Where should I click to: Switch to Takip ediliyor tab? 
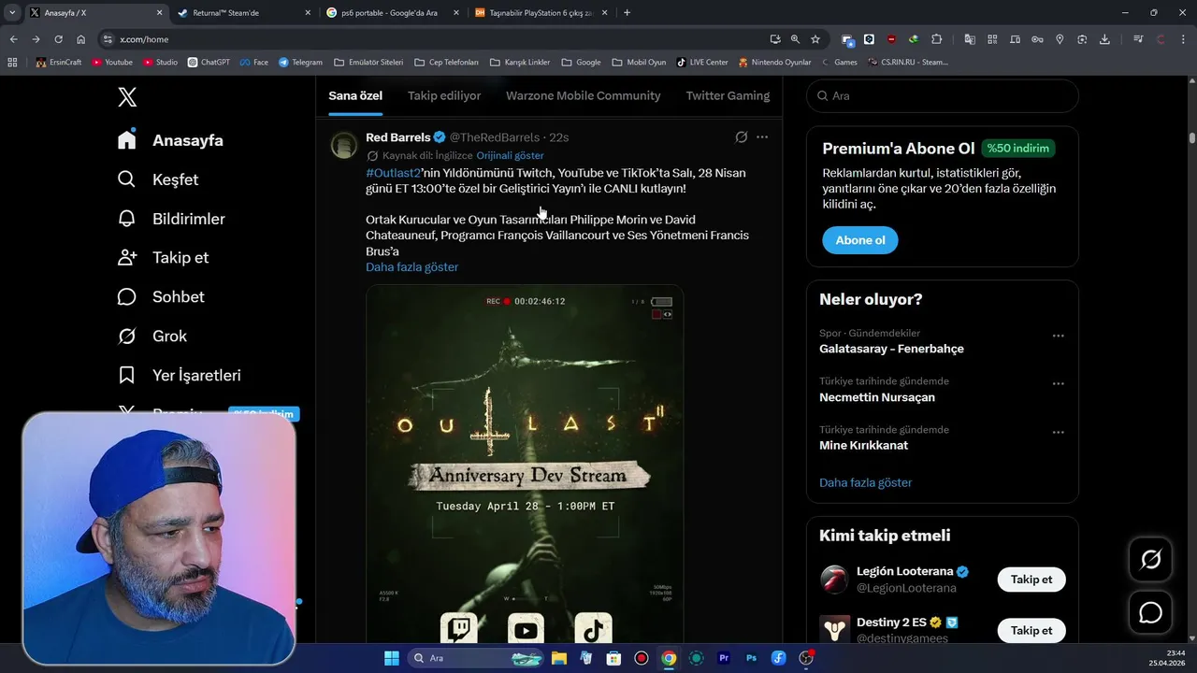click(444, 95)
